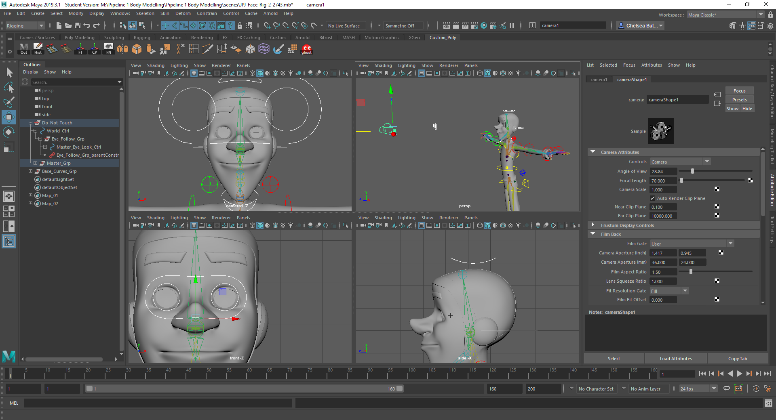The width and height of the screenshot is (776, 420).
Task: Click the Copy Tab button
Action: click(x=738, y=358)
